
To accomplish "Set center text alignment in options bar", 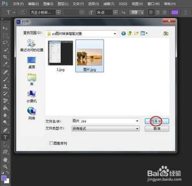I will click(157, 12).
